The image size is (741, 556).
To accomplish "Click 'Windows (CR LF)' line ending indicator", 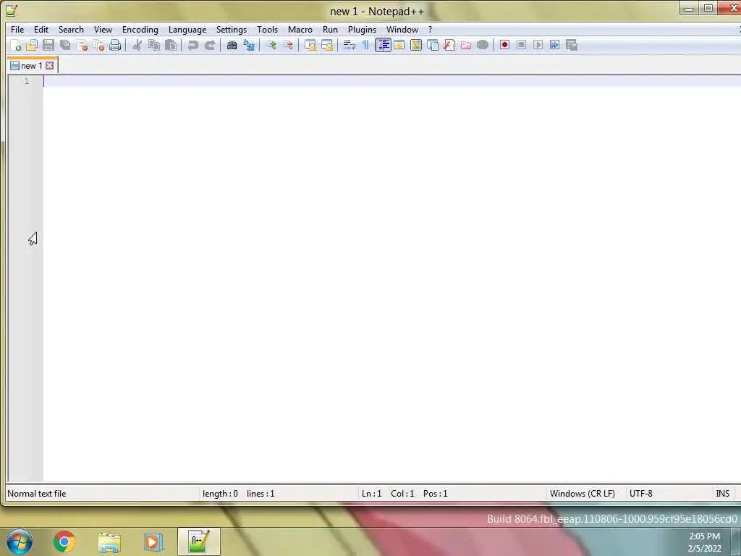I will (x=583, y=494).
